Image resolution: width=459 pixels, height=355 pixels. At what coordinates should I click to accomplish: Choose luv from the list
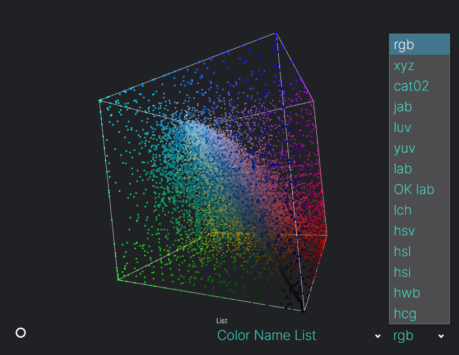click(x=419, y=127)
